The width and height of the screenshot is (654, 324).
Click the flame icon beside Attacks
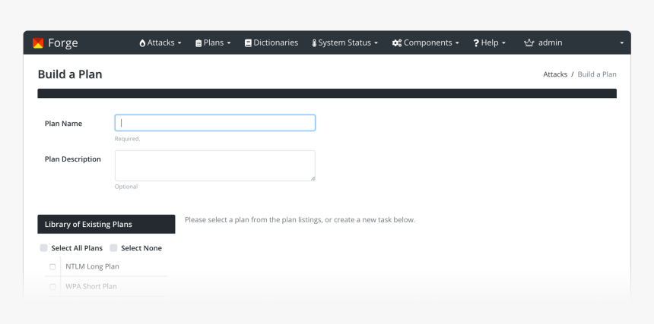pyautogui.click(x=142, y=42)
